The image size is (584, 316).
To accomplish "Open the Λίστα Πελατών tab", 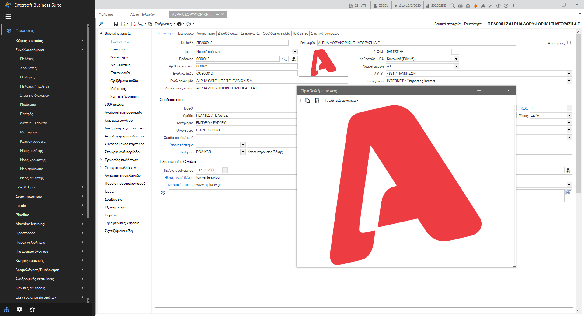I will [142, 14].
